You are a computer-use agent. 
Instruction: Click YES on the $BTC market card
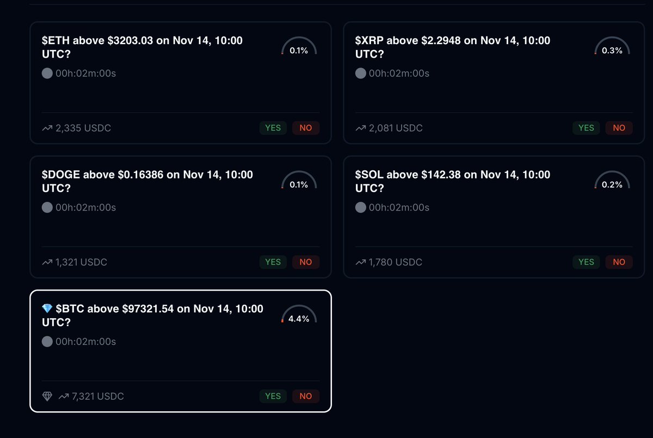273,396
